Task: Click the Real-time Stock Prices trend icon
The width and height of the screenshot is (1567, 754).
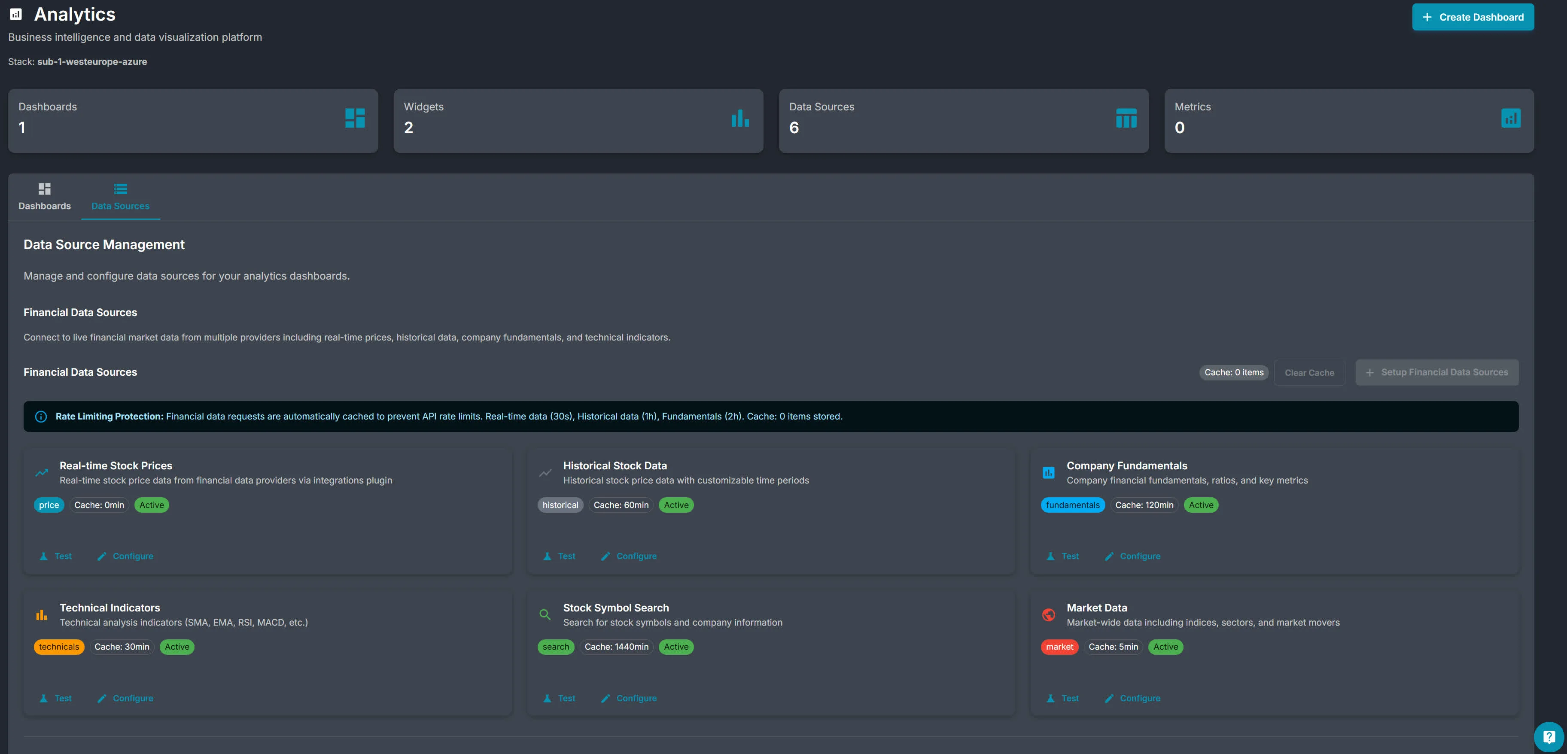Action: tap(41, 472)
